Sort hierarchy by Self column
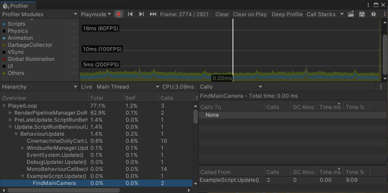The height and width of the screenshot is (193, 388). pyautogui.click(x=141, y=98)
